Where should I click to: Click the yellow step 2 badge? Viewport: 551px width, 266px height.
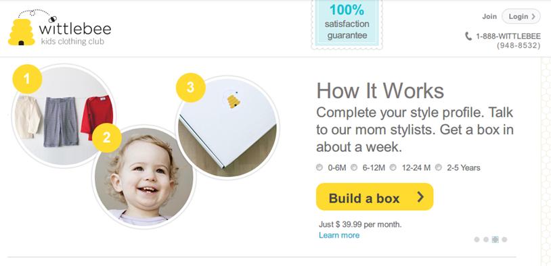point(107,138)
